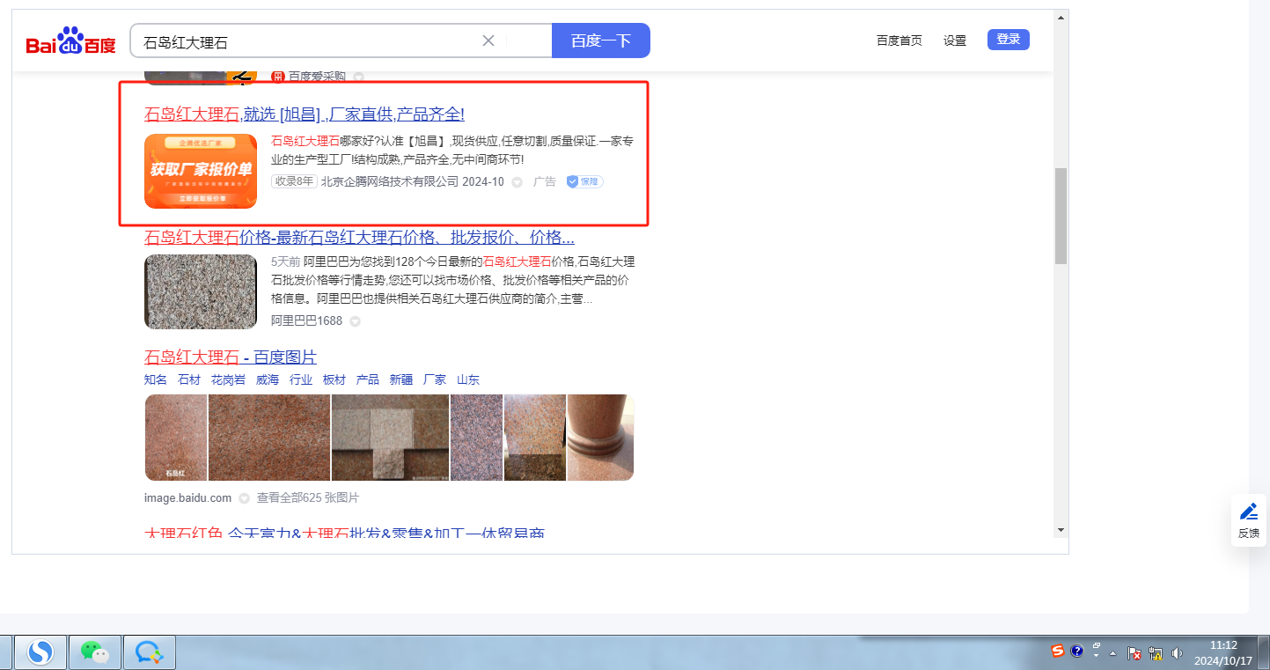The width and height of the screenshot is (1270, 670).
Task: Click the Baidu logo
Action: click(x=70, y=40)
